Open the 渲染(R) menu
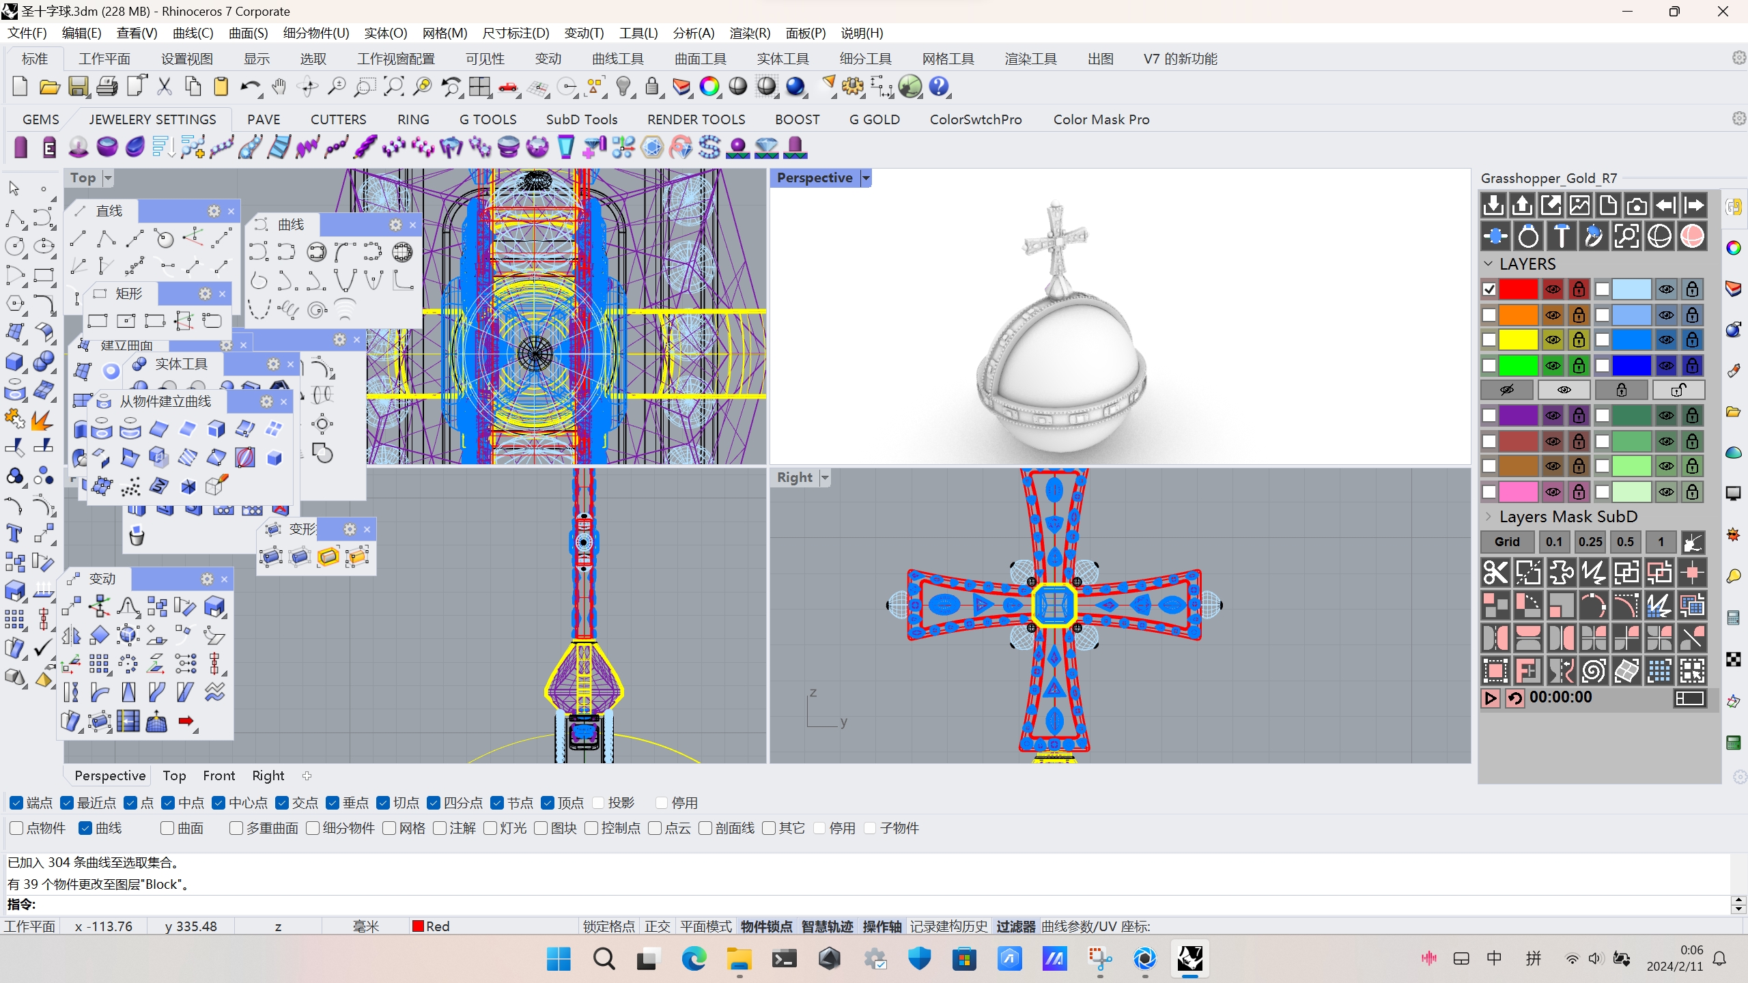Viewport: 1748px width, 983px height. point(748,33)
